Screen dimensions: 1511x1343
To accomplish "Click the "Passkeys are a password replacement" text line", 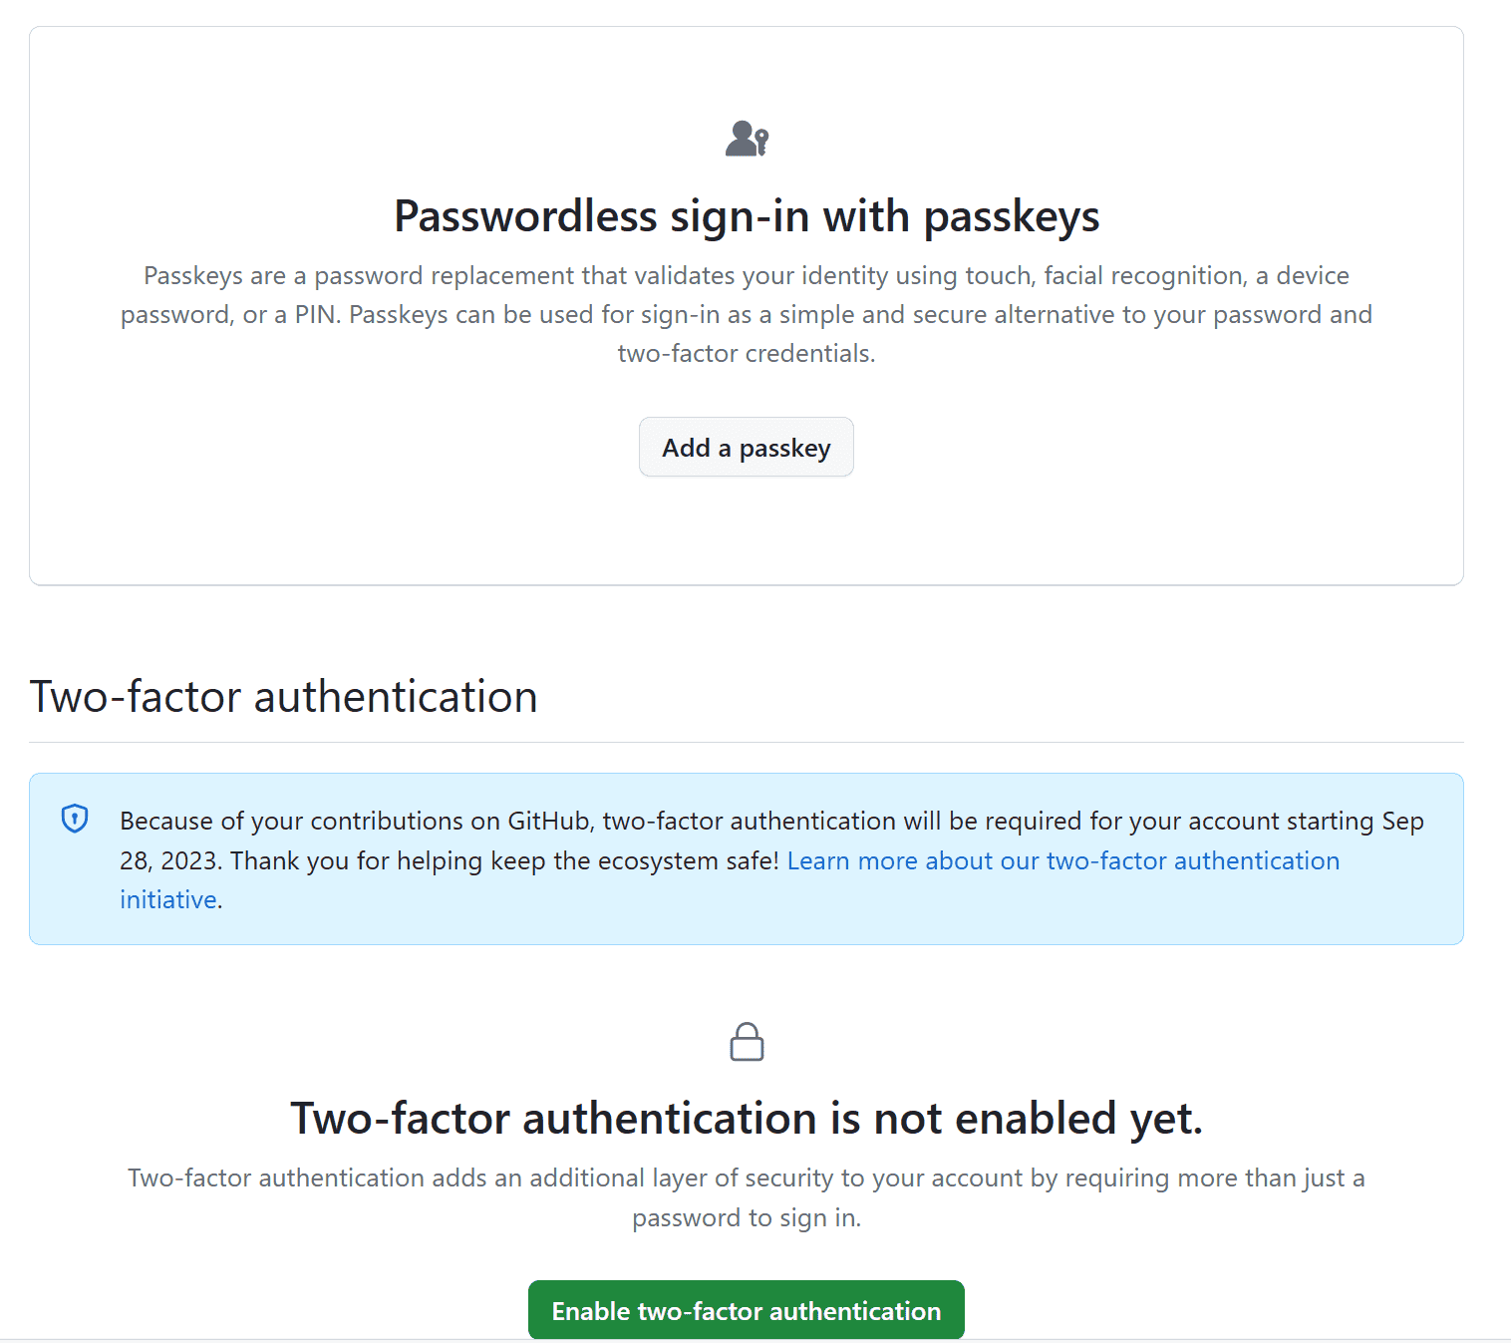I will (746, 275).
